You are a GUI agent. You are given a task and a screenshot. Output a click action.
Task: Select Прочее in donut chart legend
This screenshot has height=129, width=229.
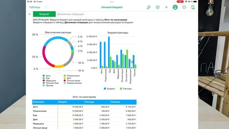click(49, 85)
